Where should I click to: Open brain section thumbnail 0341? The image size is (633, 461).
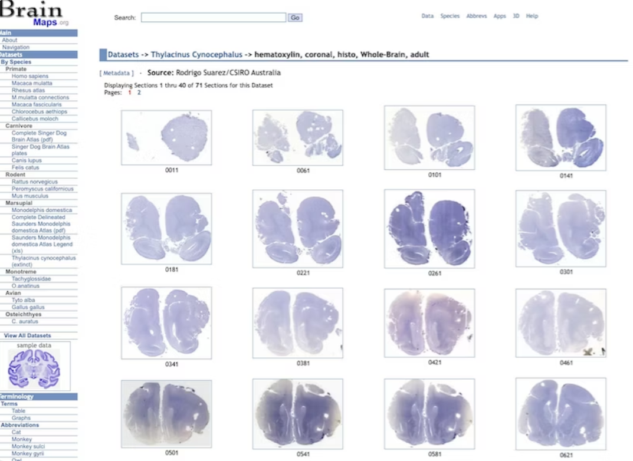[x=166, y=322]
